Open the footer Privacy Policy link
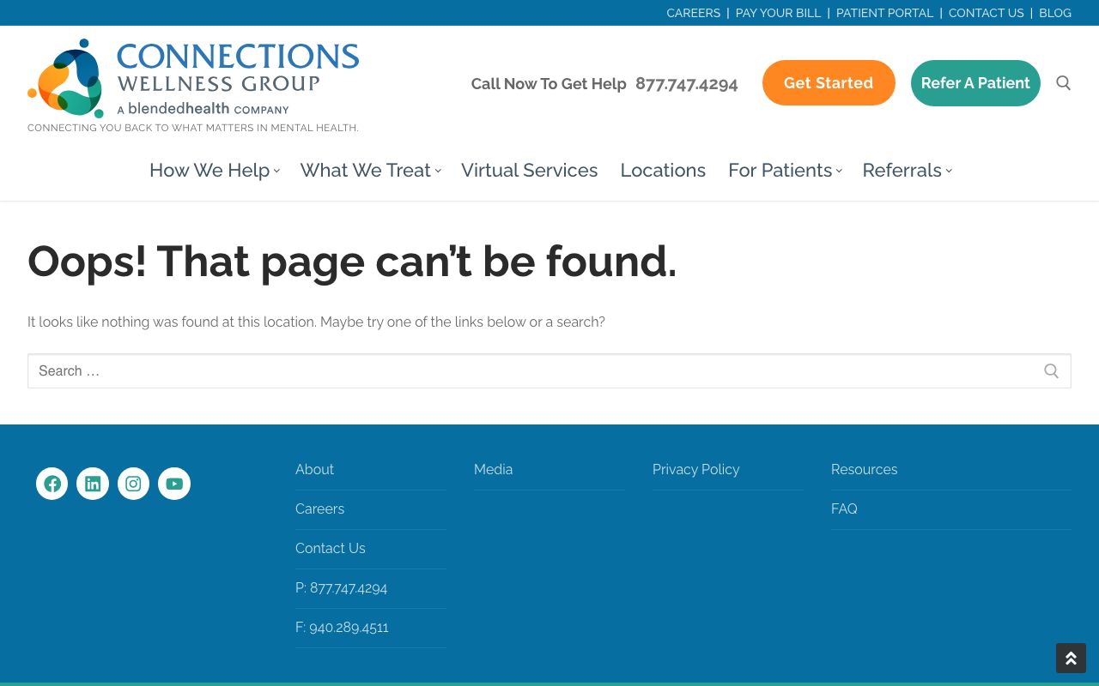Image resolution: width=1099 pixels, height=686 pixels. click(x=695, y=470)
